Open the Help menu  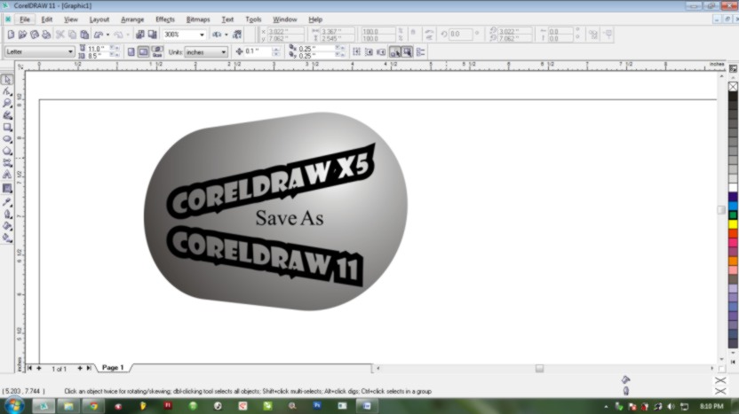(315, 20)
